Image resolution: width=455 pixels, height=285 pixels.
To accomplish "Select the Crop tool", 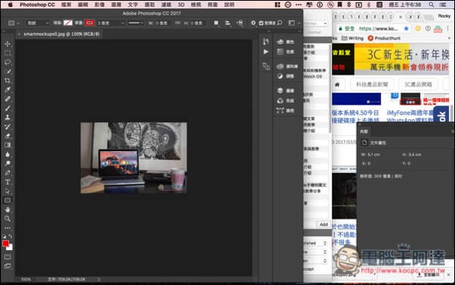I will (8, 81).
